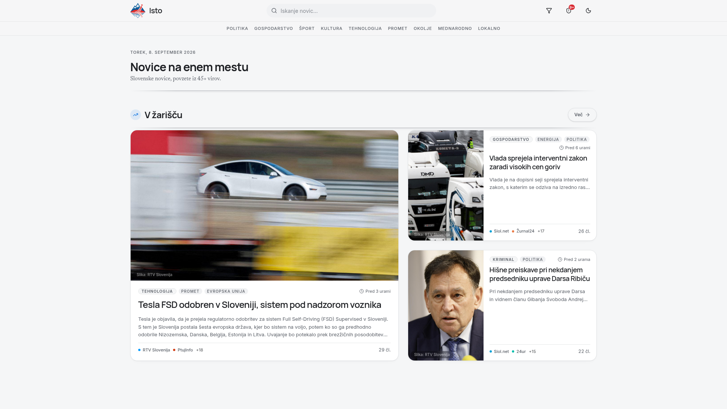727x409 pixels.
Task: Click the +18 more sources label
Action: (x=200, y=350)
